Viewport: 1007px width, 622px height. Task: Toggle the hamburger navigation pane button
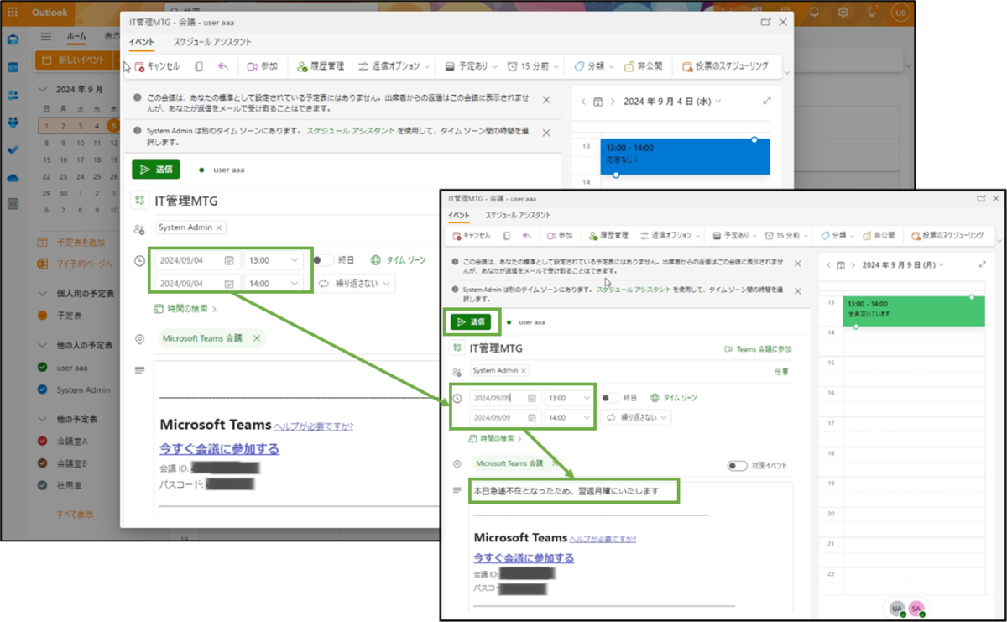tap(46, 37)
